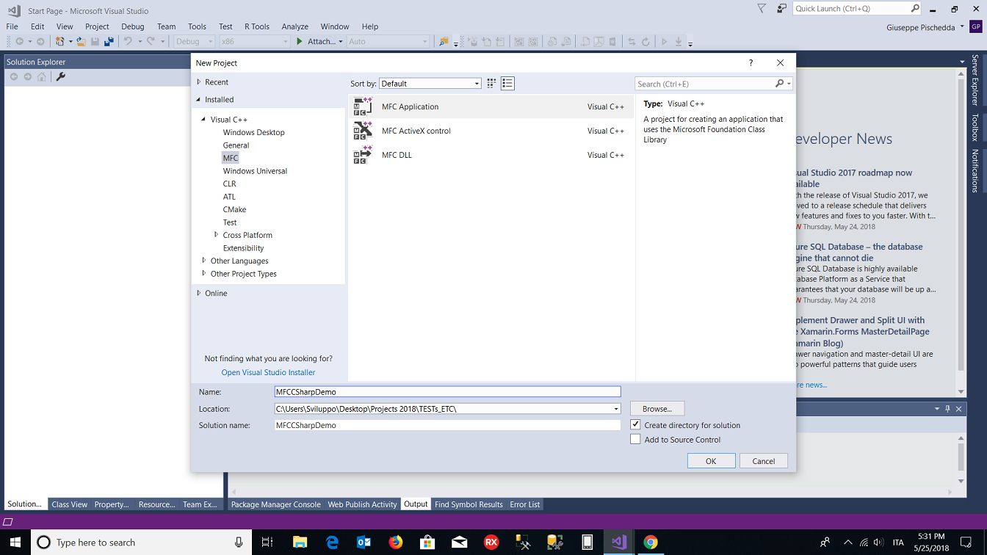Image resolution: width=987 pixels, height=555 pixels.
Task: Open the Project menu
Action: point(97,26)
